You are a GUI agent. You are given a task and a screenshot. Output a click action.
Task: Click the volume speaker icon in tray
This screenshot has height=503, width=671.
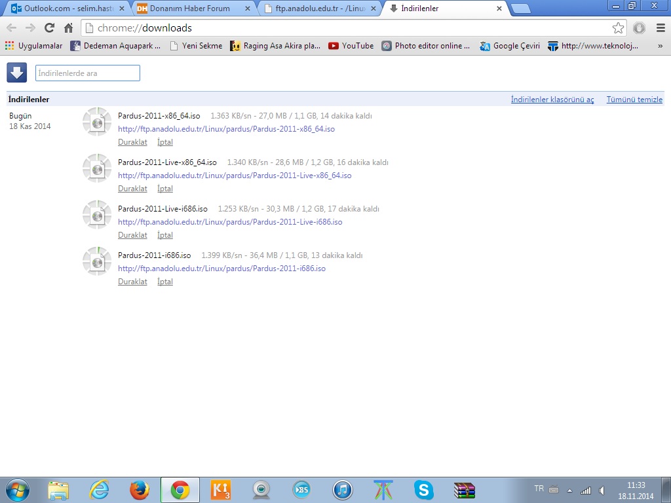coord(601,490)
